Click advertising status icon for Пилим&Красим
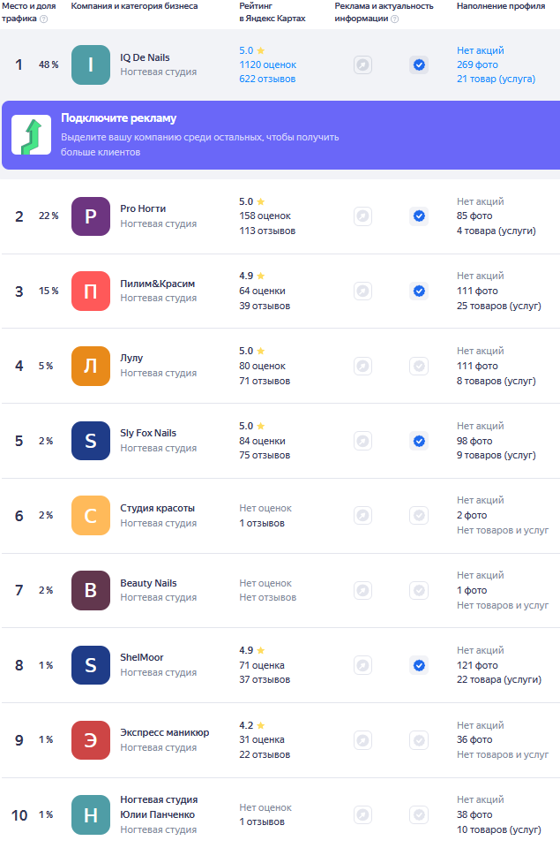Screen dimensions: 560x848 [x=362, y=291]
